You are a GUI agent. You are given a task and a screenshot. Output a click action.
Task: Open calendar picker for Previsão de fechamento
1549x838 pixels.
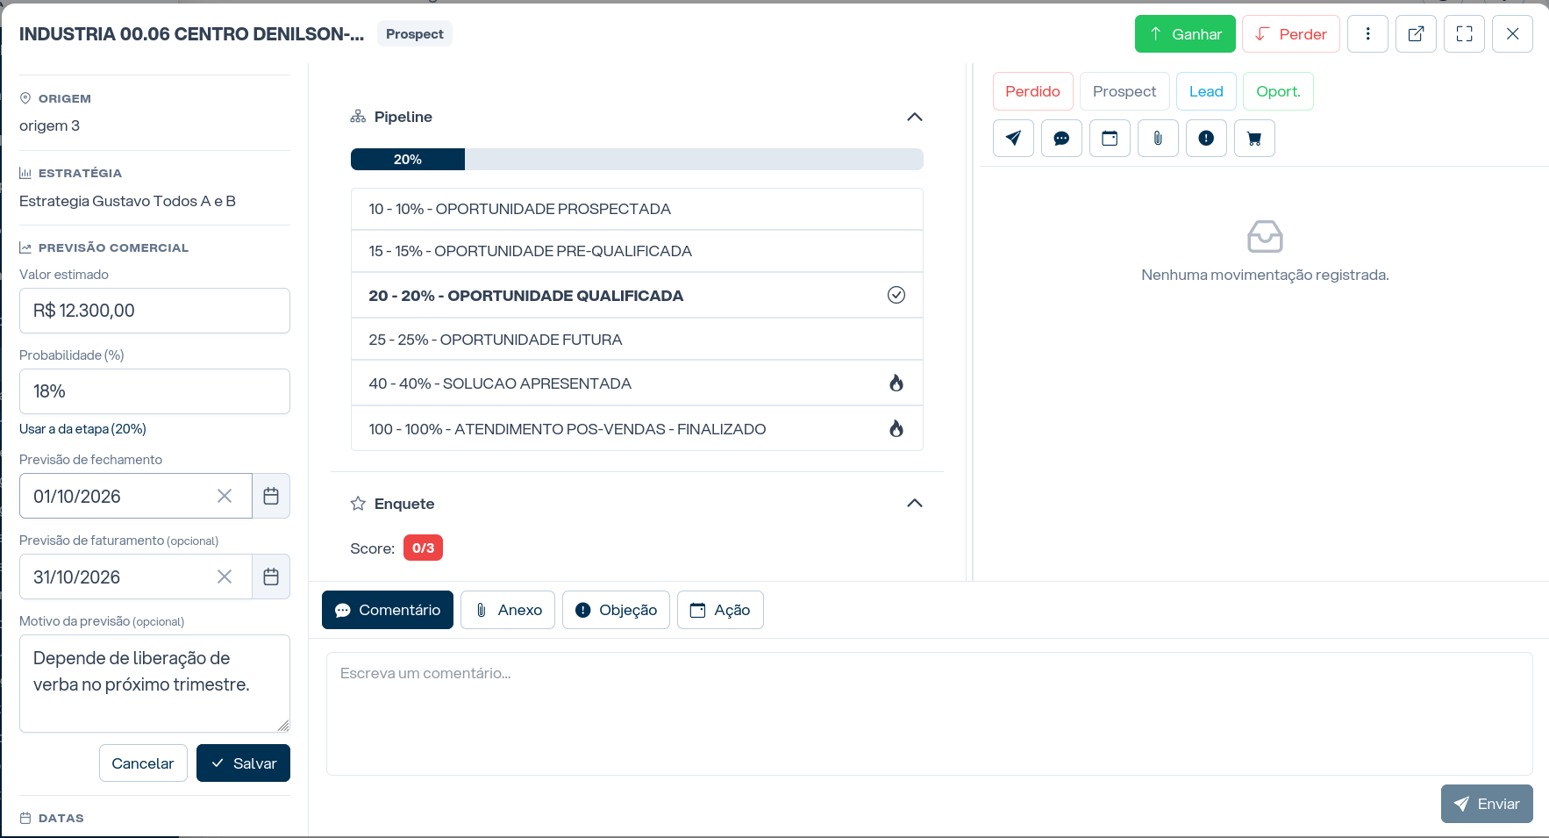coord(271,497)
